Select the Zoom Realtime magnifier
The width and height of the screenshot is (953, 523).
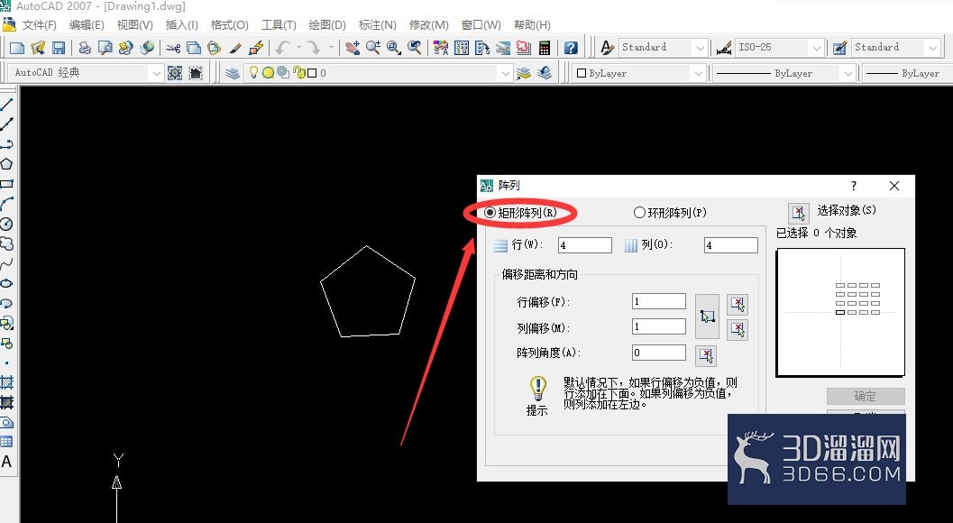click(x=372, y=48)
